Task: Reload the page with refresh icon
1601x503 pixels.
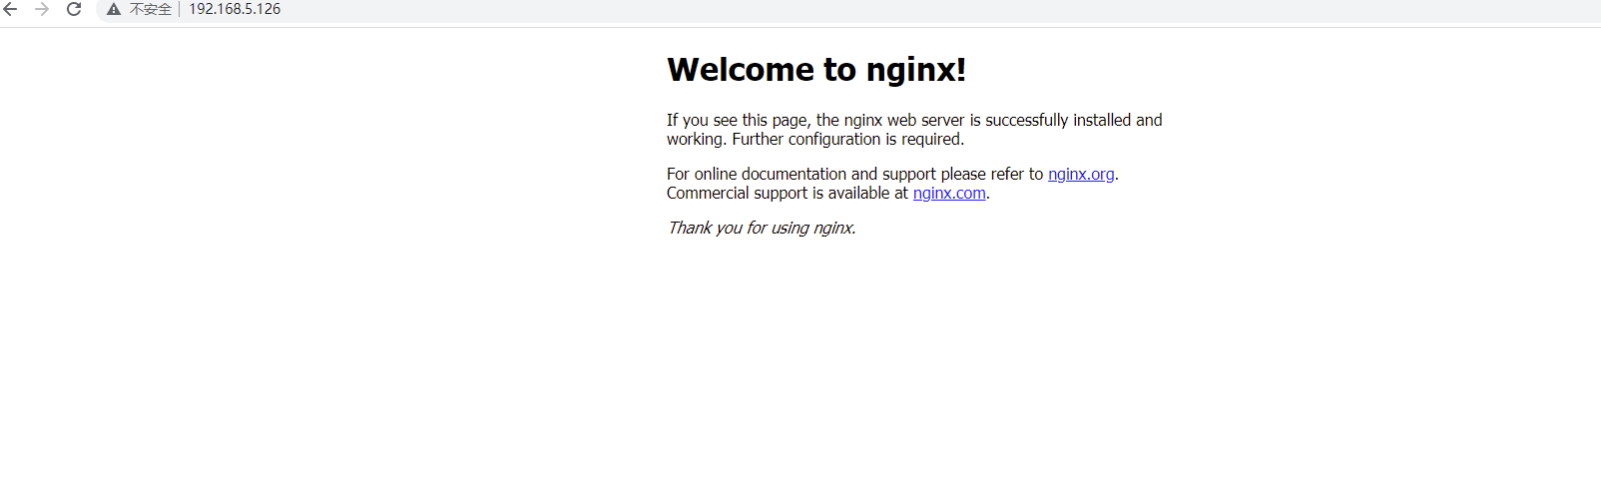Action: [74, 9]
